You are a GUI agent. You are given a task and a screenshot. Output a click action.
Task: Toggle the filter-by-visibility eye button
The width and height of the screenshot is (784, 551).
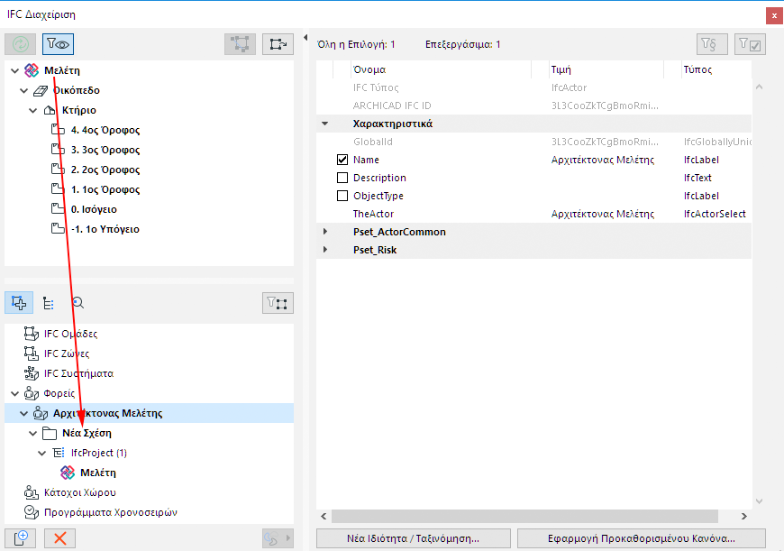coord(59,44)
